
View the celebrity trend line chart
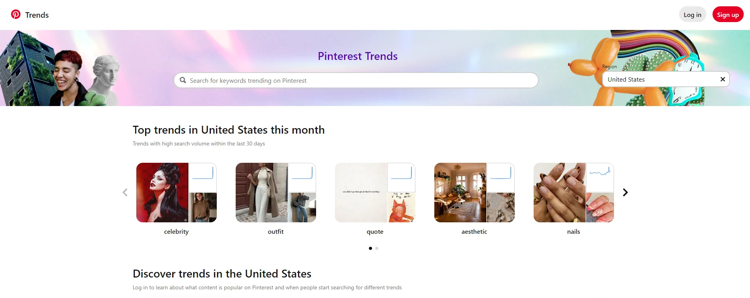coord(203,177)
